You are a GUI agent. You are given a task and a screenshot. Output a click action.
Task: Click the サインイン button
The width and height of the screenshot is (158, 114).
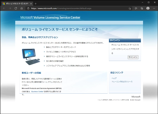coord(133,57)
